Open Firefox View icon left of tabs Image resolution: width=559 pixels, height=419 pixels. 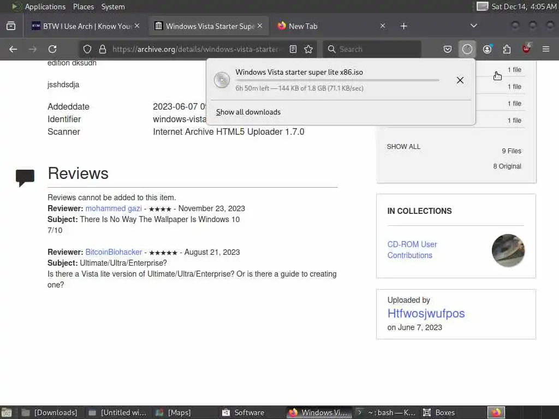pyautogui.click(x=11, y=26)
